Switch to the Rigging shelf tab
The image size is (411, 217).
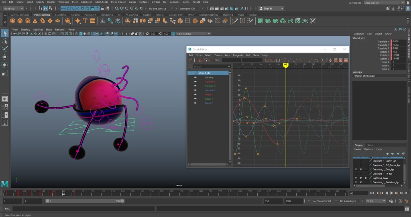pyautogui.click(x=74, y=14)
